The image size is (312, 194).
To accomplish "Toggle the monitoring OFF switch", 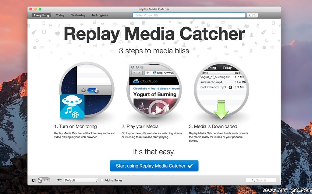I will 44,180.
